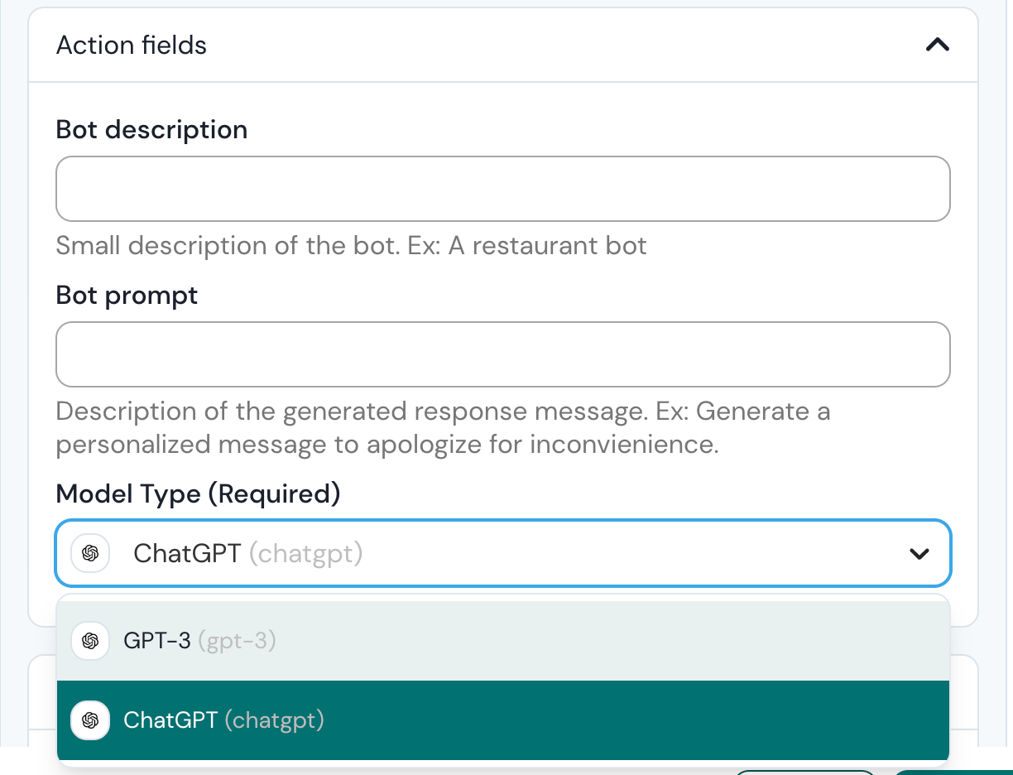Toggle the Model Type dropdown arrow
This screenshot has width=1013, height=775.
point(919,554)
